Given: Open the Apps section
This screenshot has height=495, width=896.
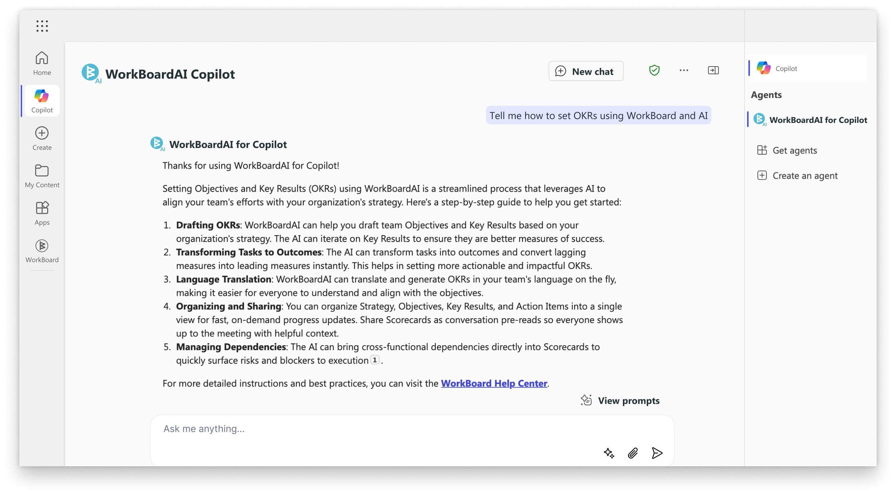Looking at the screenshot, I should [42, 213].
